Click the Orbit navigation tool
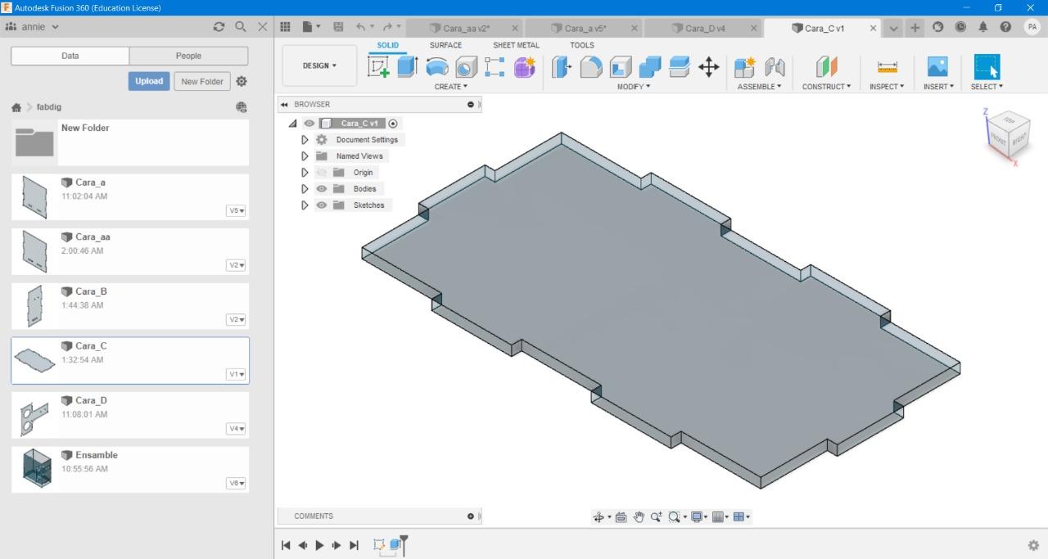The height and width of the screenshot is (559, 1048). pos(599,516)
